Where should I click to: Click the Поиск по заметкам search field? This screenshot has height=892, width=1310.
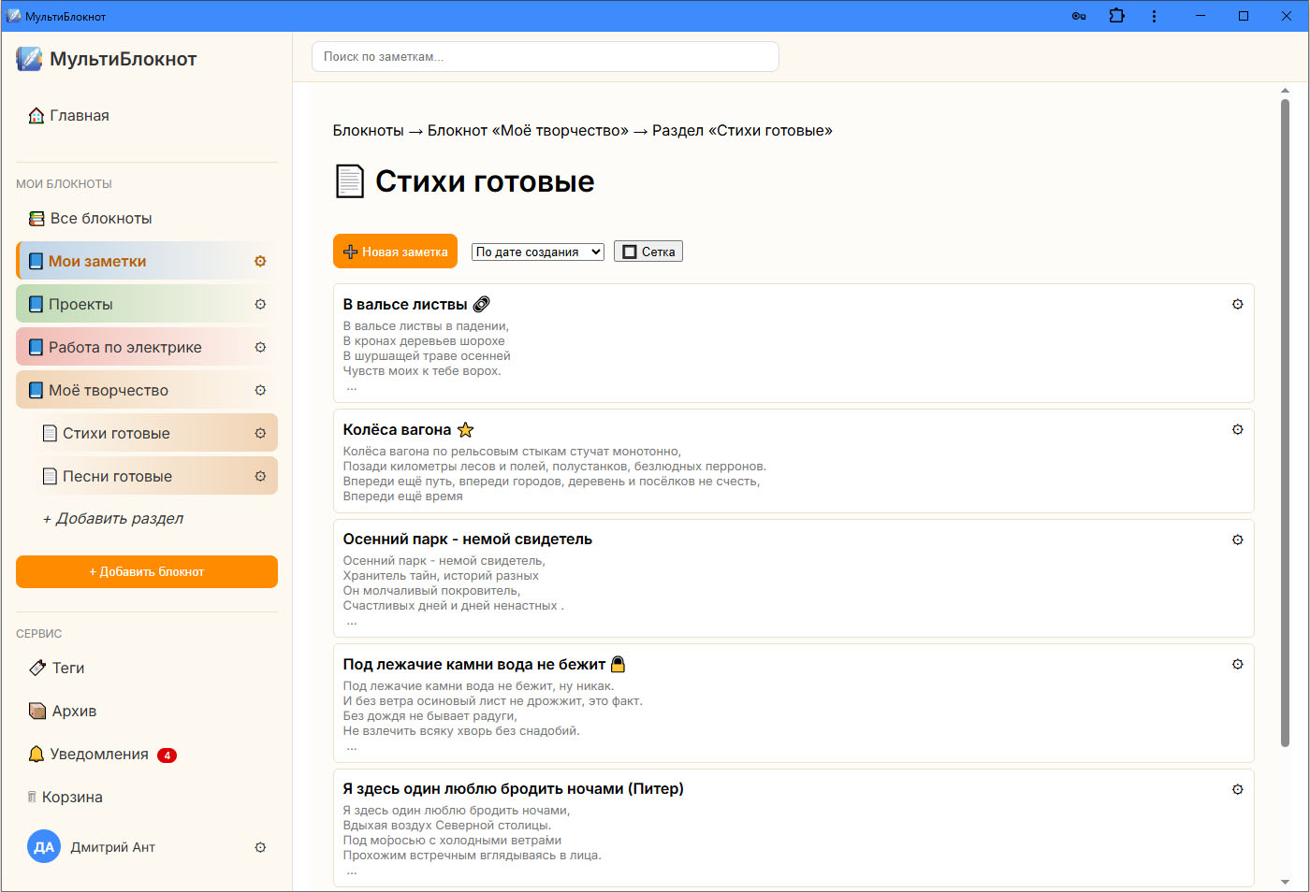pyautogui.click(x=546, y=56)
